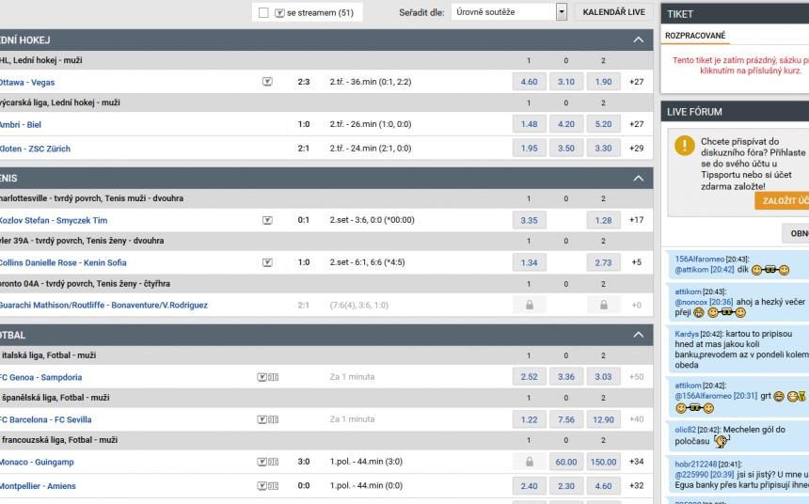
Task: Open the scoreboard icon for FC Genoa - Sampdoria
Action: 274,377
